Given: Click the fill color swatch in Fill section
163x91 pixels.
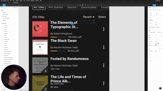Looking at the screenshot, I should (x=149, y=51).
